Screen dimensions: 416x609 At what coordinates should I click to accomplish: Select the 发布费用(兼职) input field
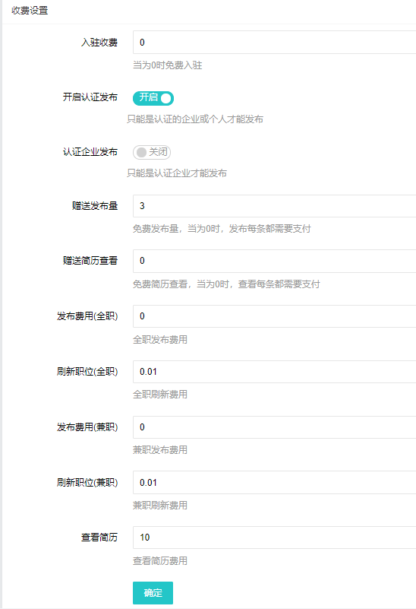coord(275,427)
